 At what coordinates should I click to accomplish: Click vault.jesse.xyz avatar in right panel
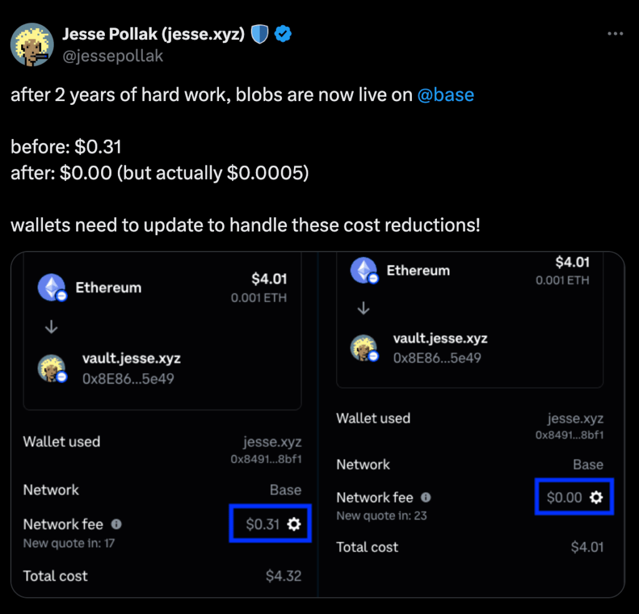363,348
